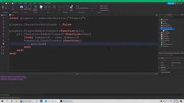Select On Unhandled Exceptions option
184x103 pixels.
click(x=82, y=8)
